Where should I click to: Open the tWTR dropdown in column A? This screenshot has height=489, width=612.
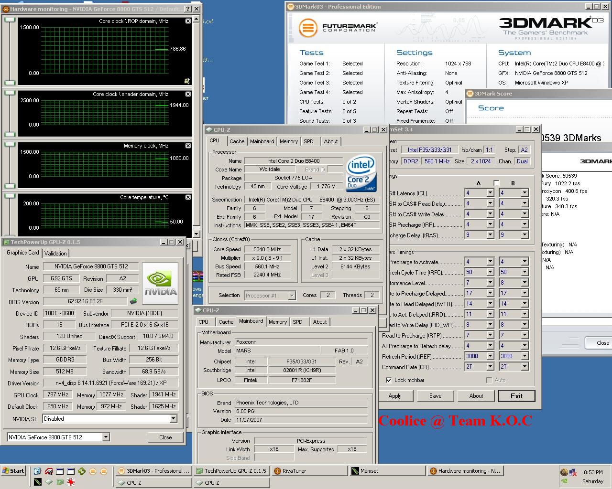[x=490, y=304]
